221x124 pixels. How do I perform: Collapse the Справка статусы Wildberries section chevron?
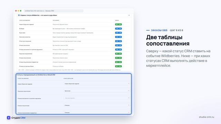pyautogui.click(x=129, y=15)
